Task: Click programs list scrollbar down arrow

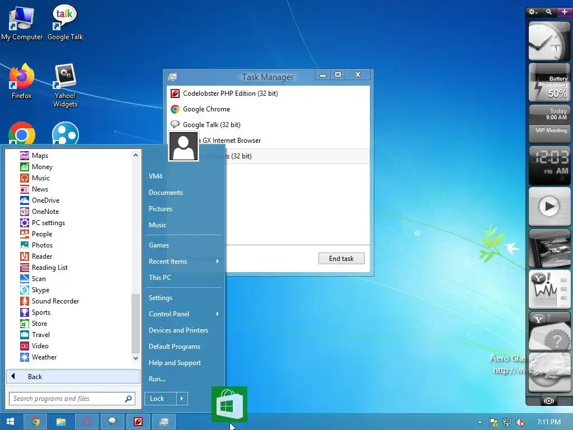Action: 135,358
